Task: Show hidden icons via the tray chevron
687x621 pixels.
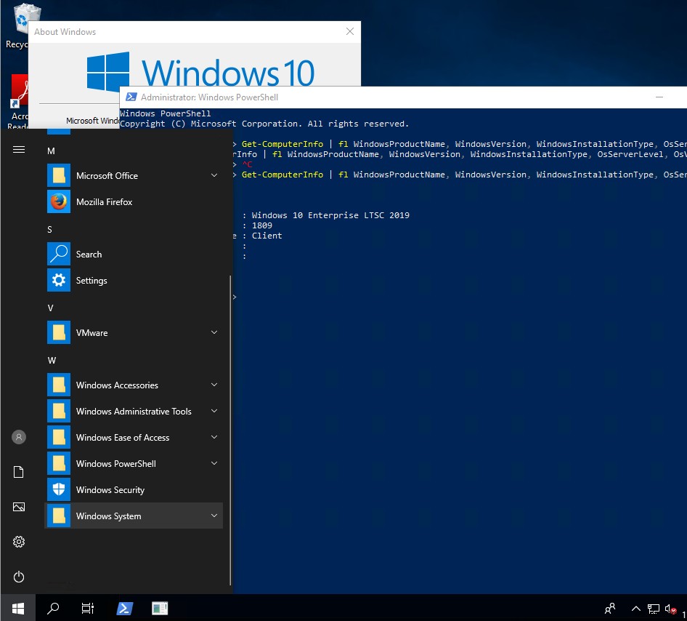Action: (x=635, y=609)
